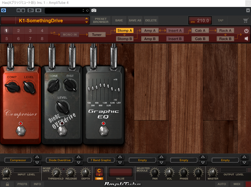
Task: Click the W write automation button
Action: point(23,10)
